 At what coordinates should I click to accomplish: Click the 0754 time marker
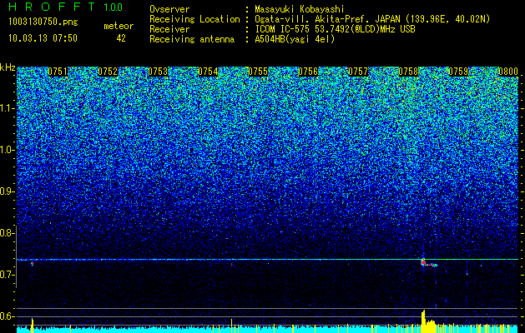(208, 72)
